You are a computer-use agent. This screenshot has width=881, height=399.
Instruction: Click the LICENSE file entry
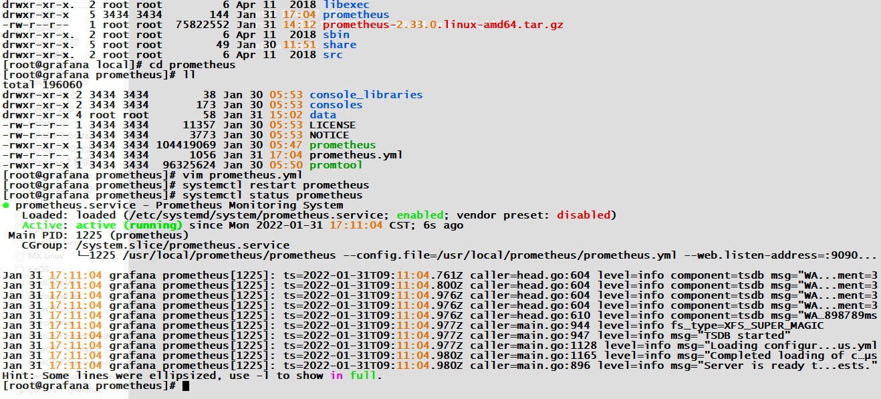pos(333,125)
